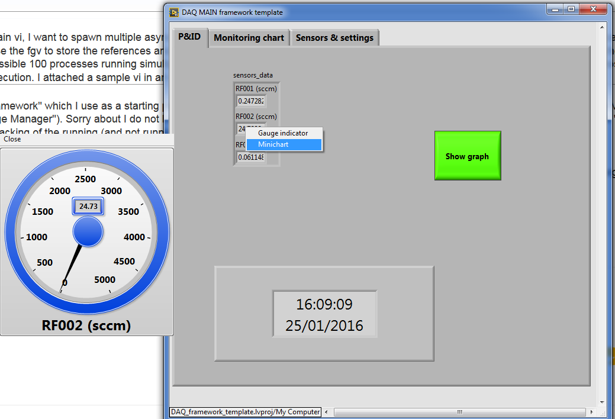
Task: Minimize the DAQ MAIN window
Action: [555, 9]
